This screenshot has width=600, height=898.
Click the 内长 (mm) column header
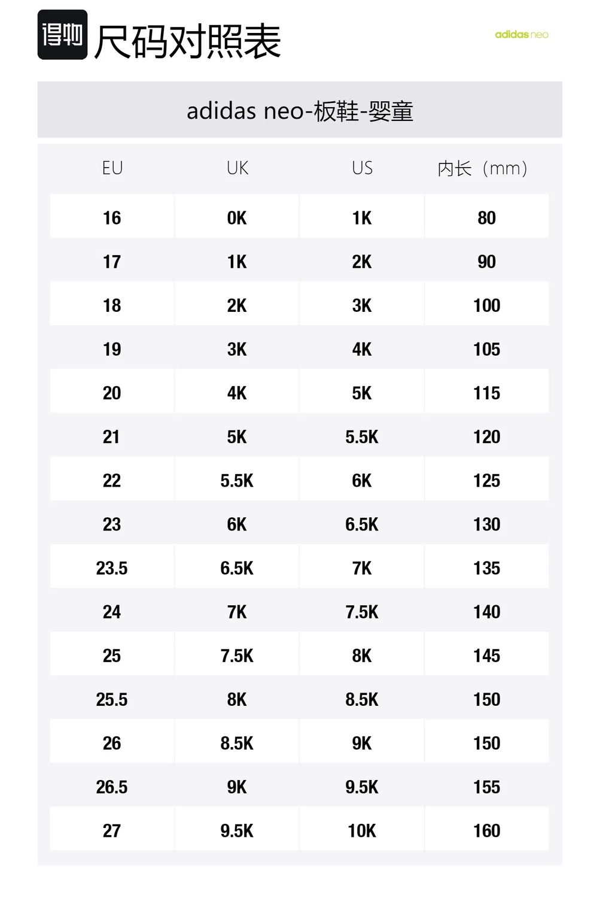click(482, 169)
